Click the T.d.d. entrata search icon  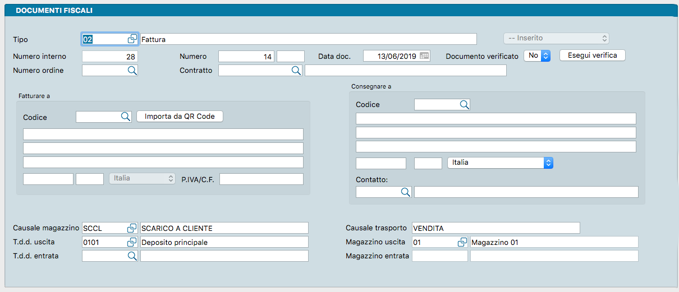[x=132, y=256]
